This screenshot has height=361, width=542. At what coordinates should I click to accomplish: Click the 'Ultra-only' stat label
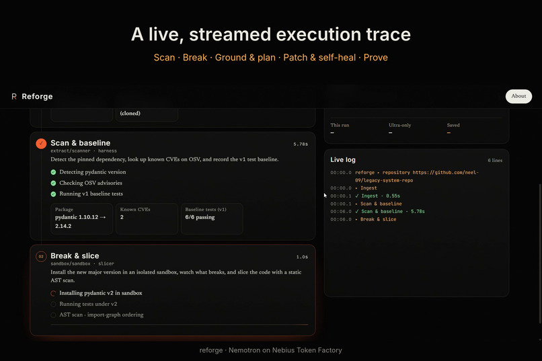tap(400, 125)
